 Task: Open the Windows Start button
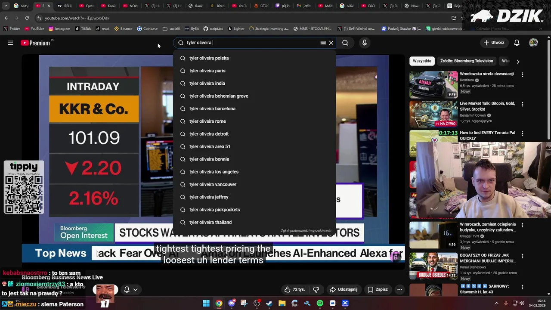[206, 303]
